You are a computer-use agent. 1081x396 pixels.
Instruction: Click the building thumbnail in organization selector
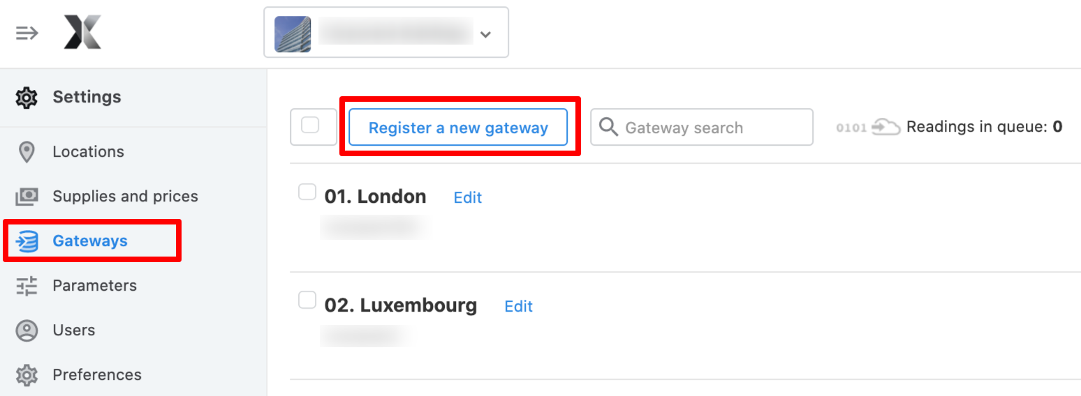293,34
